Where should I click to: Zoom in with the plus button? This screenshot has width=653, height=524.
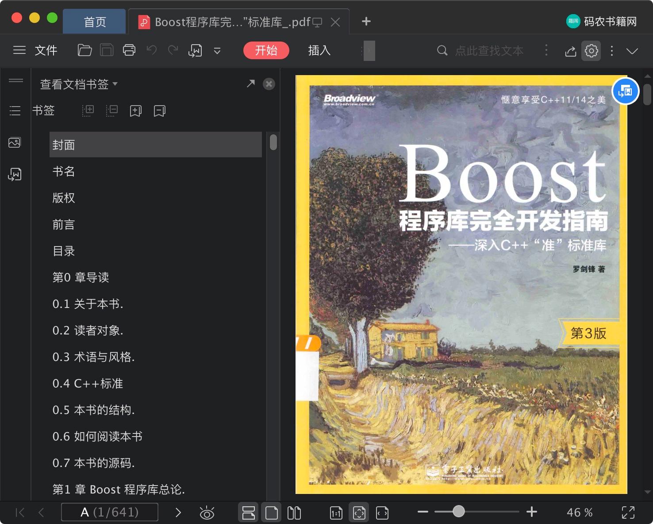tap(532, 512)
